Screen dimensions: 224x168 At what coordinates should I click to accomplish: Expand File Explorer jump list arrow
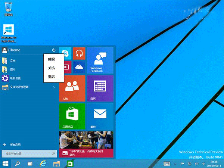point(54,87)
